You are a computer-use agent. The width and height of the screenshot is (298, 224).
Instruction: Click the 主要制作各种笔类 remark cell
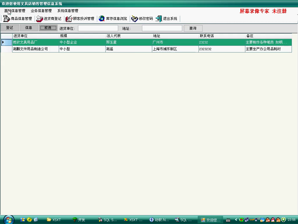coord(268,42)
